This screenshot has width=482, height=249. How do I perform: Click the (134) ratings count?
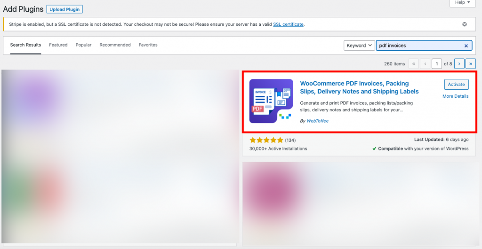pyautogui.click(x=290, y=140)
